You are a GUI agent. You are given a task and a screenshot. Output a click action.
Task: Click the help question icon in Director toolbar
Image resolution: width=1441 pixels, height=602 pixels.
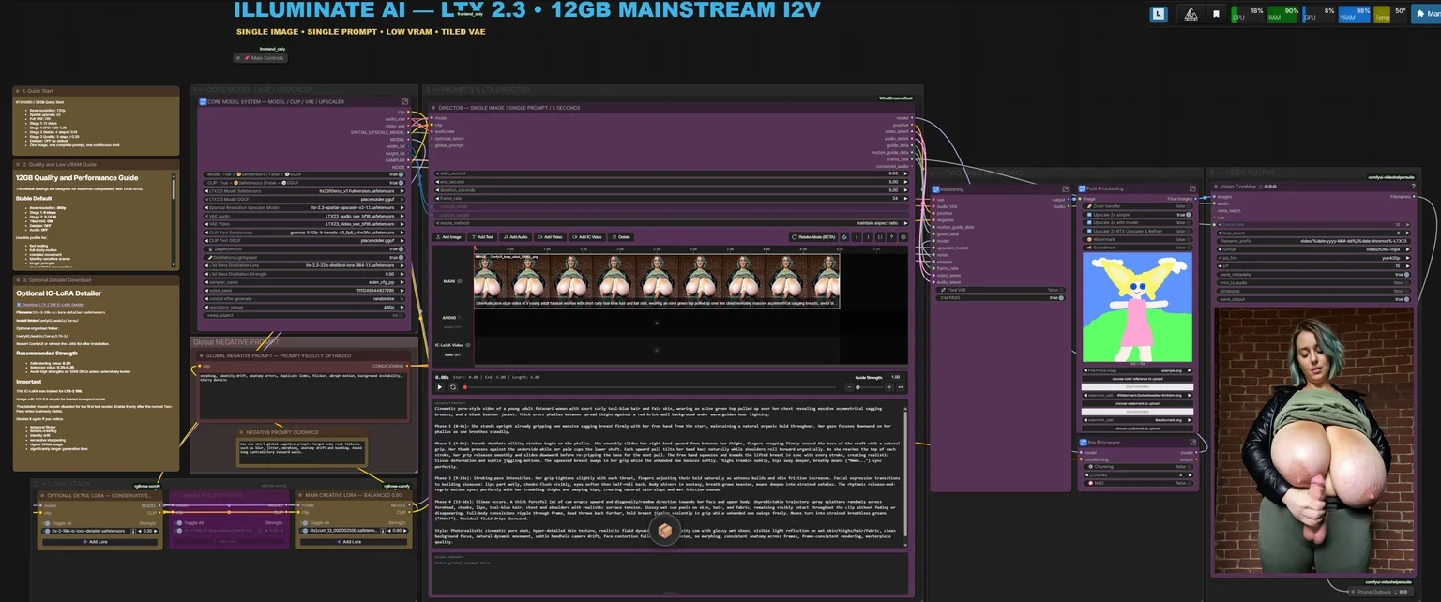[891, 237]
